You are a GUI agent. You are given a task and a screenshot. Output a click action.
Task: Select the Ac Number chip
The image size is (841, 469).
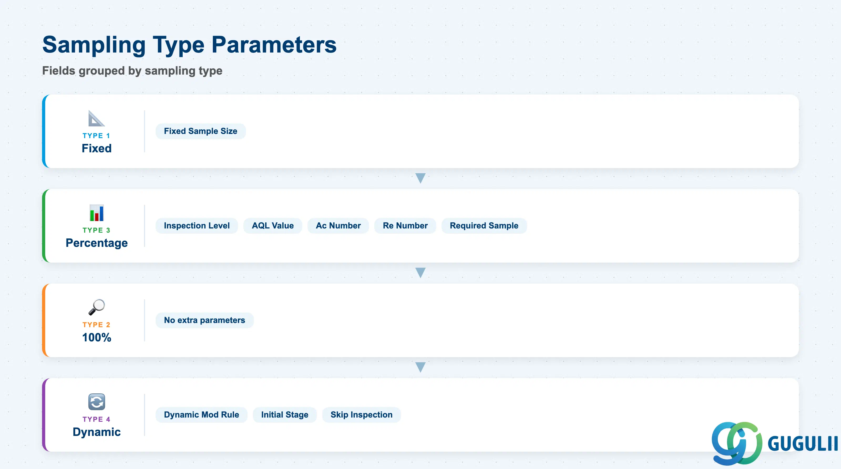[x=338, y=226]
